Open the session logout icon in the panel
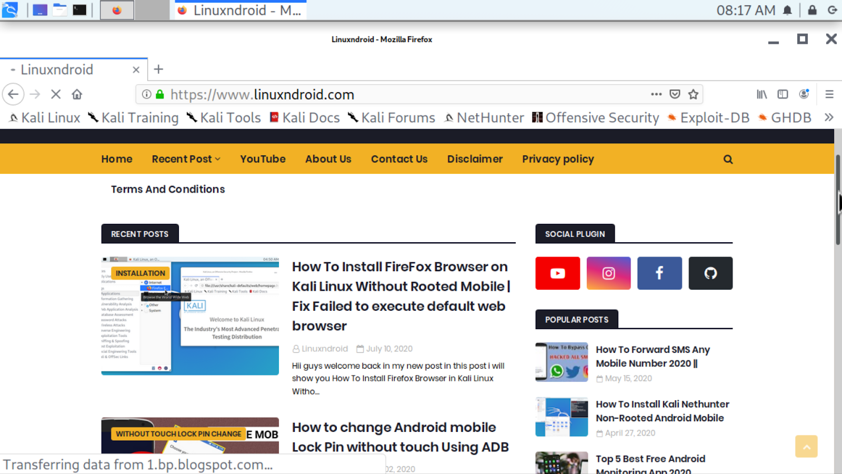 click(833, 10)
